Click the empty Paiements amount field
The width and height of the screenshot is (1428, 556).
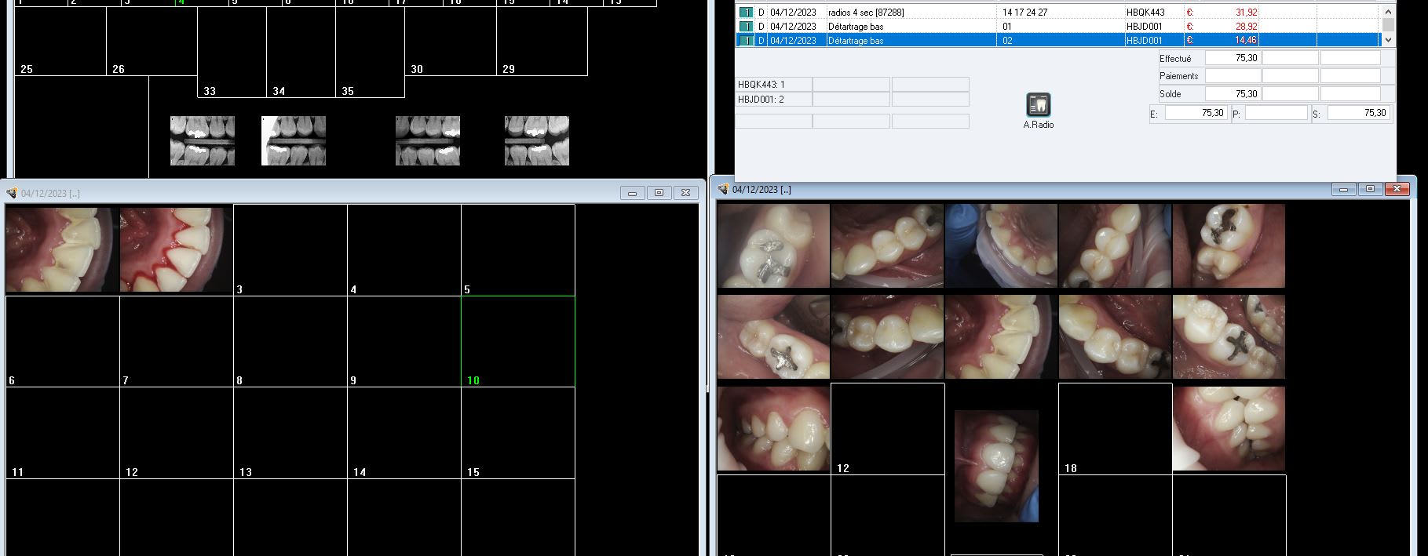1232,76
